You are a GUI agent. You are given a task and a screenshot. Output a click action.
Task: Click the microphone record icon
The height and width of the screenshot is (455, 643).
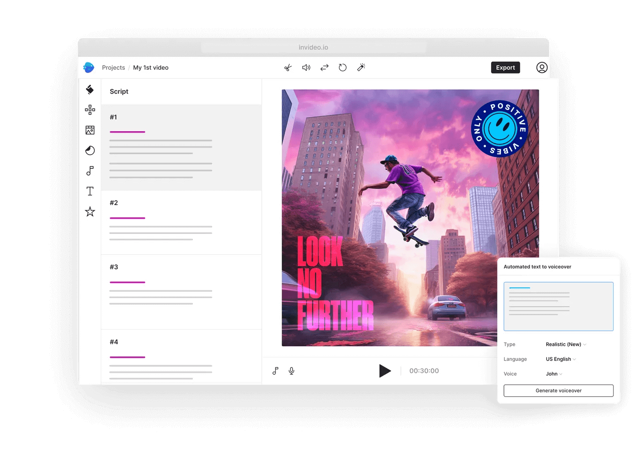click(292, 371)
